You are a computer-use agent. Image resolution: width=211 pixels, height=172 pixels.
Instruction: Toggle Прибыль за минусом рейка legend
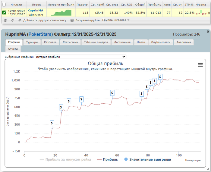pyautogui.click(x=65, y=159)
